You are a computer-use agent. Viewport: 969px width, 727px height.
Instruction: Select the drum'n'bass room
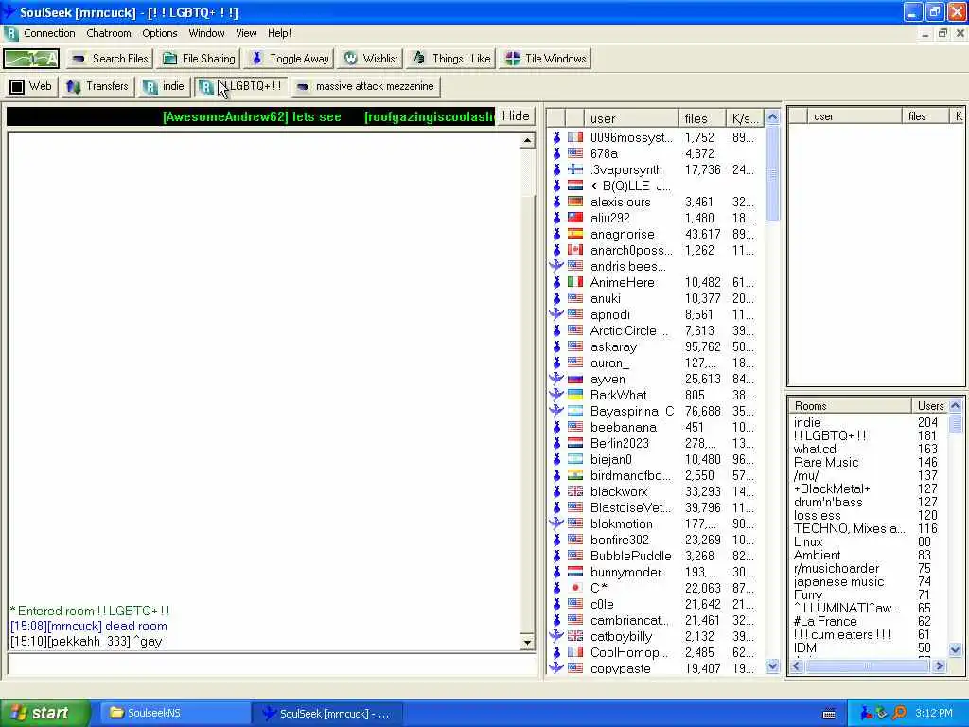click(827, 502)
